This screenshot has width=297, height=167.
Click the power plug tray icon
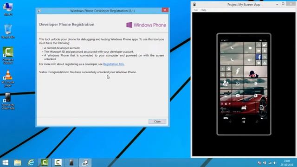click(x=265, y=163)
